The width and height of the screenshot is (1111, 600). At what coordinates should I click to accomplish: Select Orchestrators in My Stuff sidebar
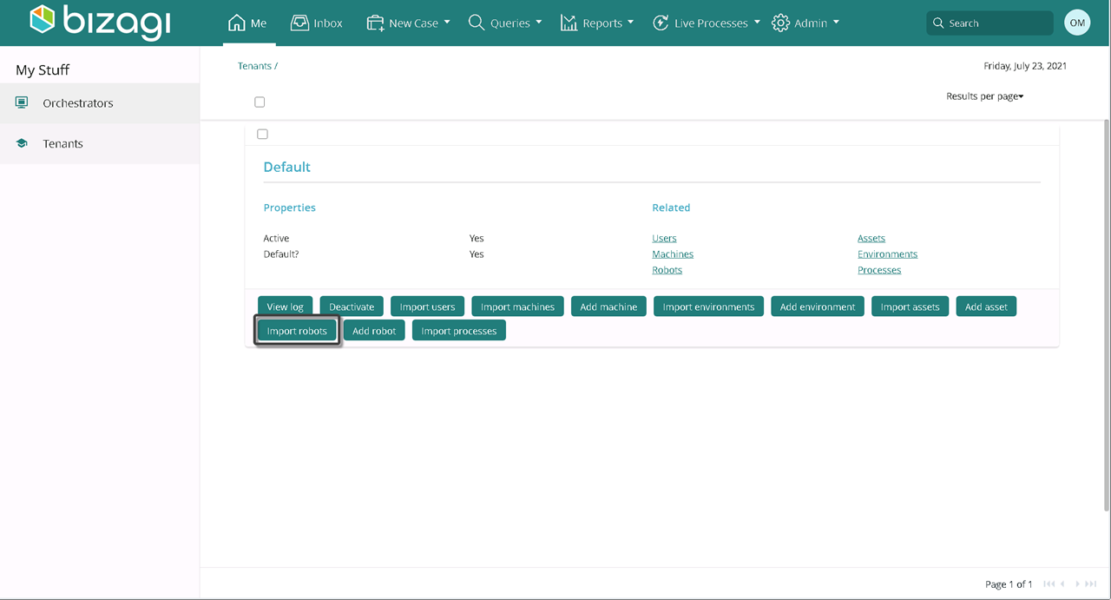coord(100,102)
